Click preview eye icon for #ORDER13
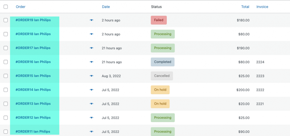Viewport: 290px width, 136px height. click(x=91, y=104)
